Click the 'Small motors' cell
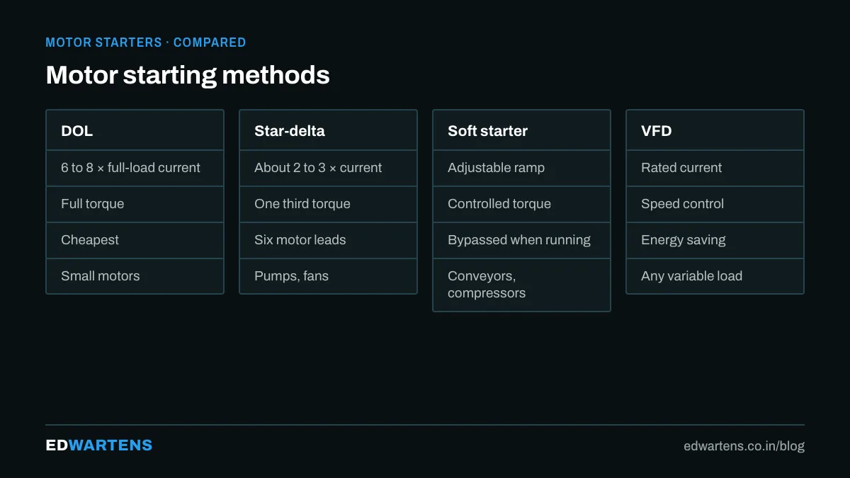Viewport: 850px width, 478px height. click(x=135, y=276)
